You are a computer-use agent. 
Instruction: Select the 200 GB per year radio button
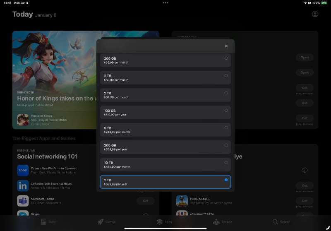coord(226,145)
